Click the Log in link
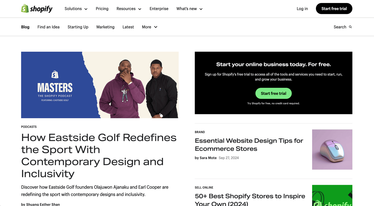Viewport: 374px width, 206px height. click(x=302, y=9)
